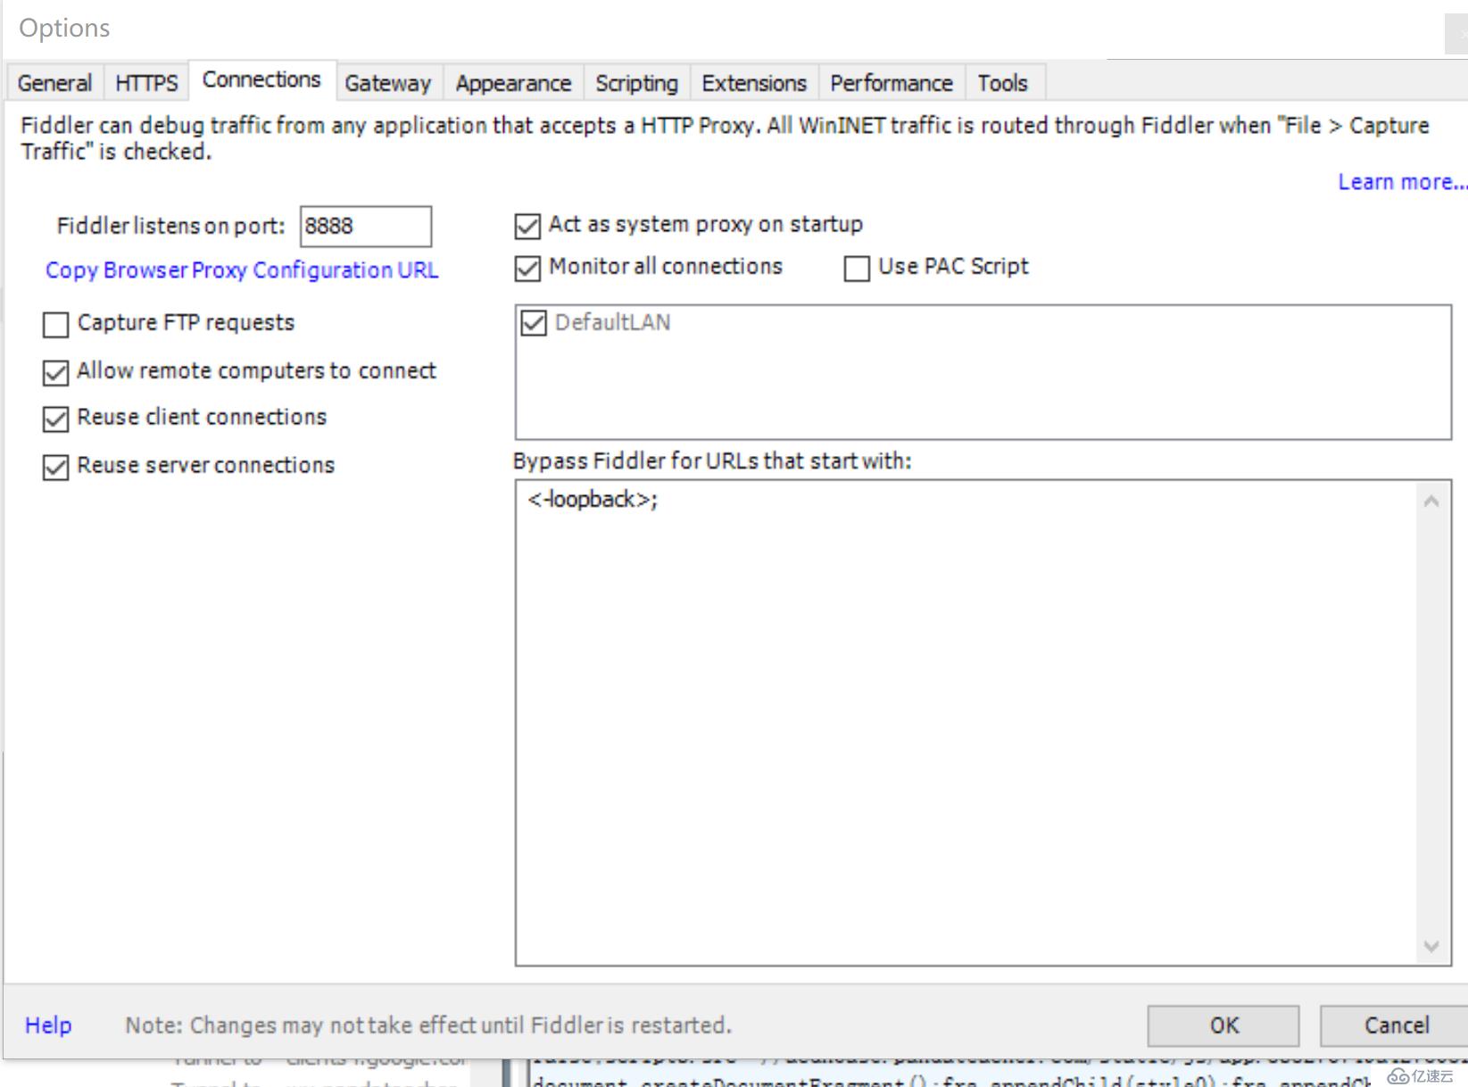Toggle Monitor all connections checkbox
Viewport: 1468px width, 1087px height.
527,268
